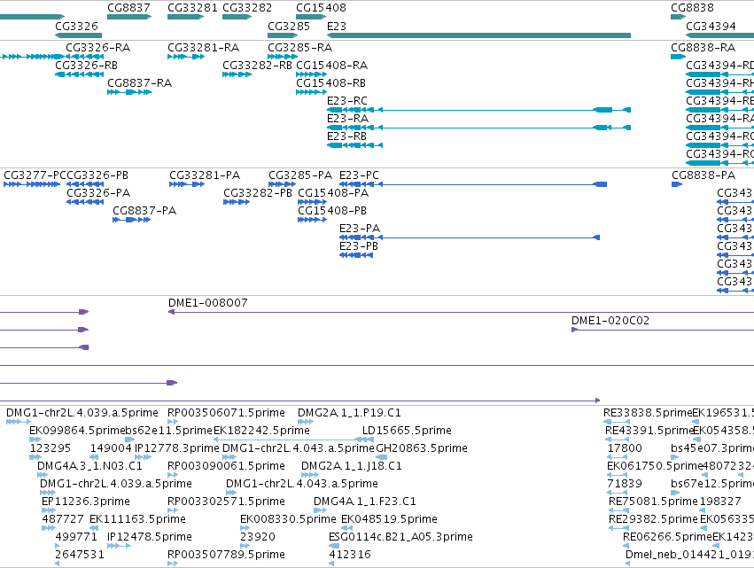
Task: Click protein E23-PB
Action: pyautogui.click(x=356, y=255)
